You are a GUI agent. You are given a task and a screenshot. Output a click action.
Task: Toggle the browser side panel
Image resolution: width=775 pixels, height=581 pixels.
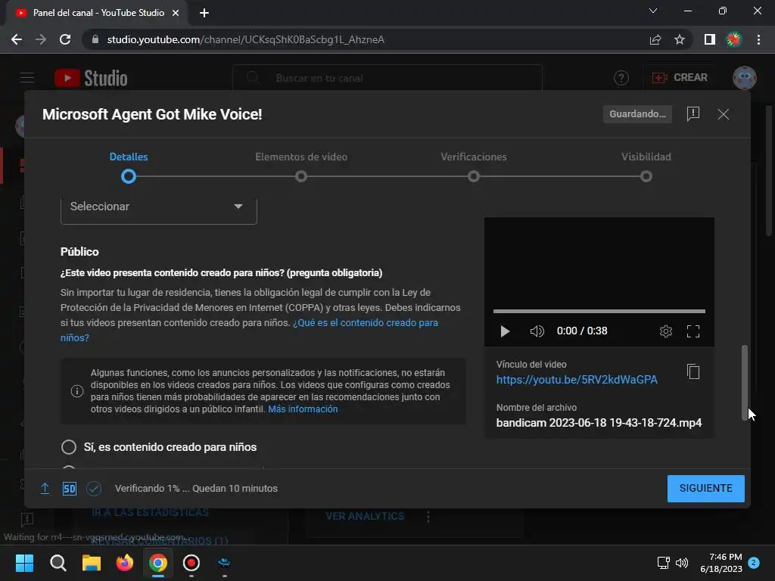pos(710,39)
